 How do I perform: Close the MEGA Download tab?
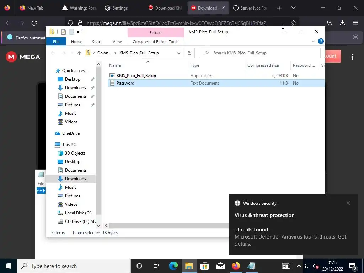[223, 8]
